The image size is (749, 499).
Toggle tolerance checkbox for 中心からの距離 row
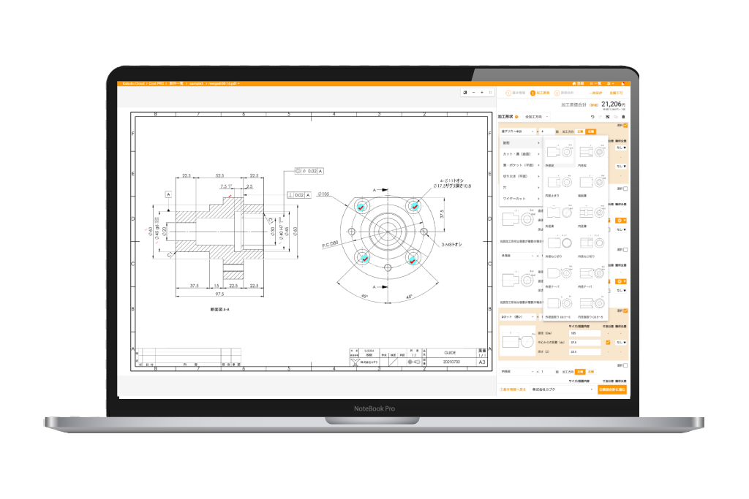click(x=608, y=342)
